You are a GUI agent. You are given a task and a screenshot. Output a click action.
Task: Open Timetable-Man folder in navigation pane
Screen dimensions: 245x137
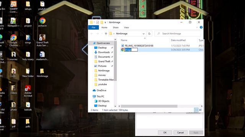tap(106, 80)
